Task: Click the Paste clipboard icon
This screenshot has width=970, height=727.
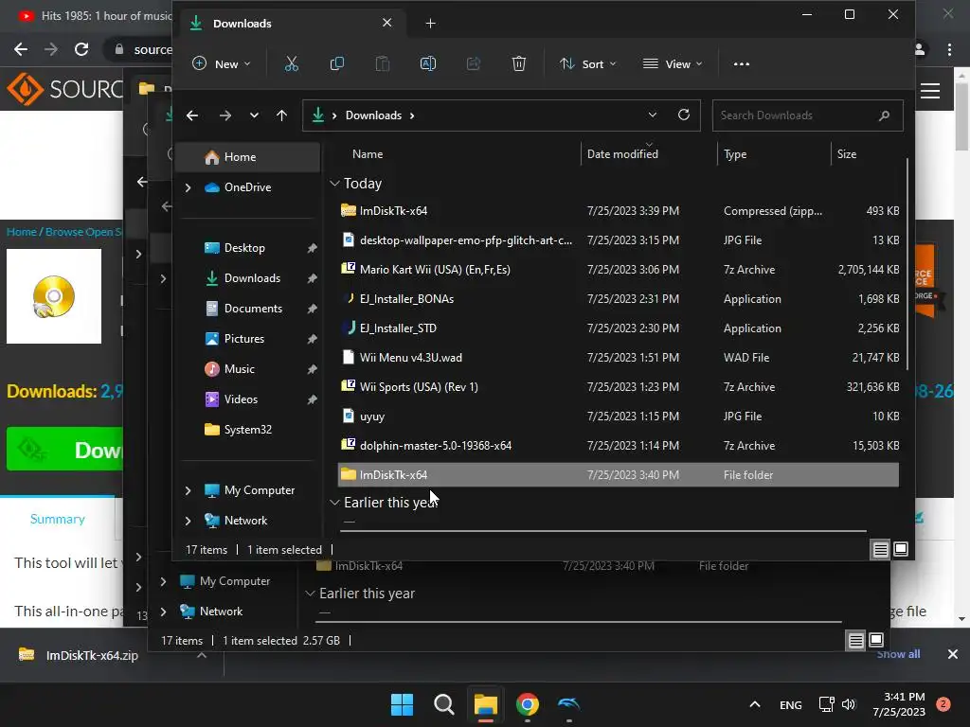Action: pos(383,63)
